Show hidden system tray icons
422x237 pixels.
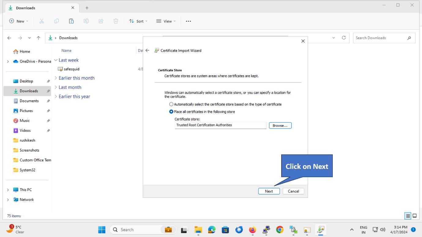(x=352, y=230)
